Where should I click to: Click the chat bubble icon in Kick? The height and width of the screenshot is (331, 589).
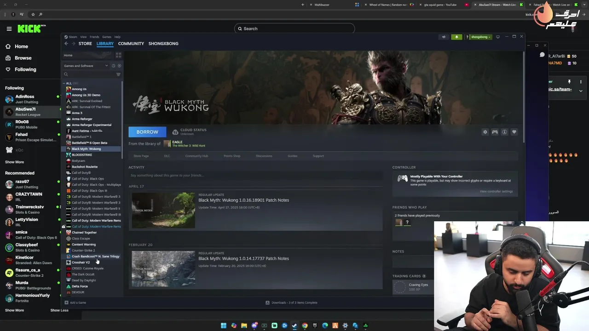point(542,55)
